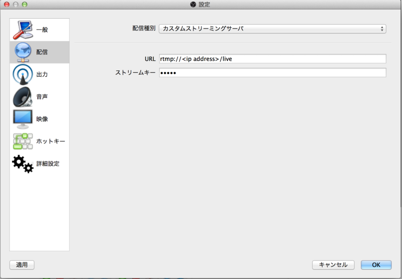Click the green zoom window button

coord(25,5)
